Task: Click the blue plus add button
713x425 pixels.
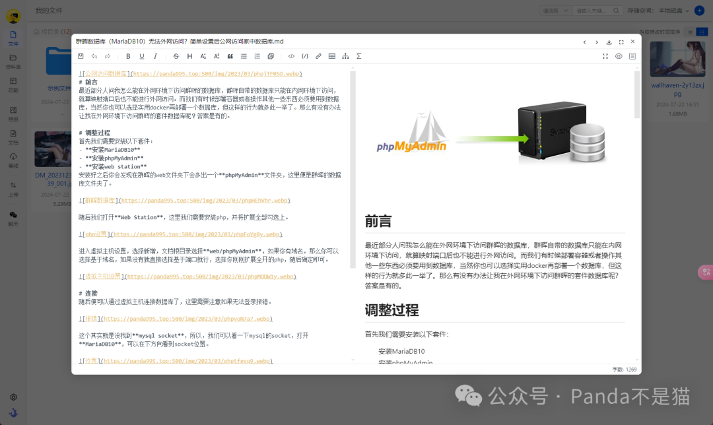Action: tap(699, 11)
